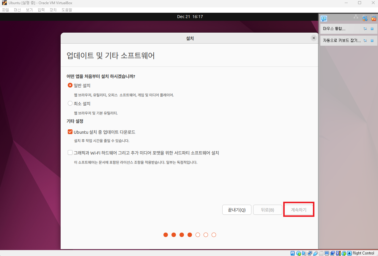Open the 파일 menu

click(6, 10)
